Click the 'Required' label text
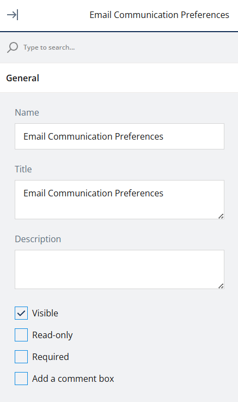238x402 pixels. coord(51,357)
